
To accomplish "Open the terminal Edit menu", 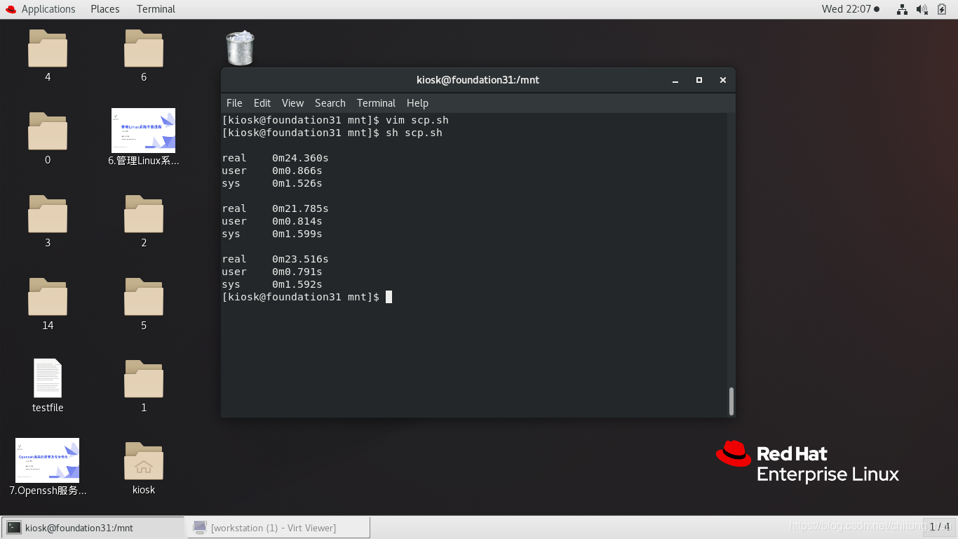I will (262, 103).
